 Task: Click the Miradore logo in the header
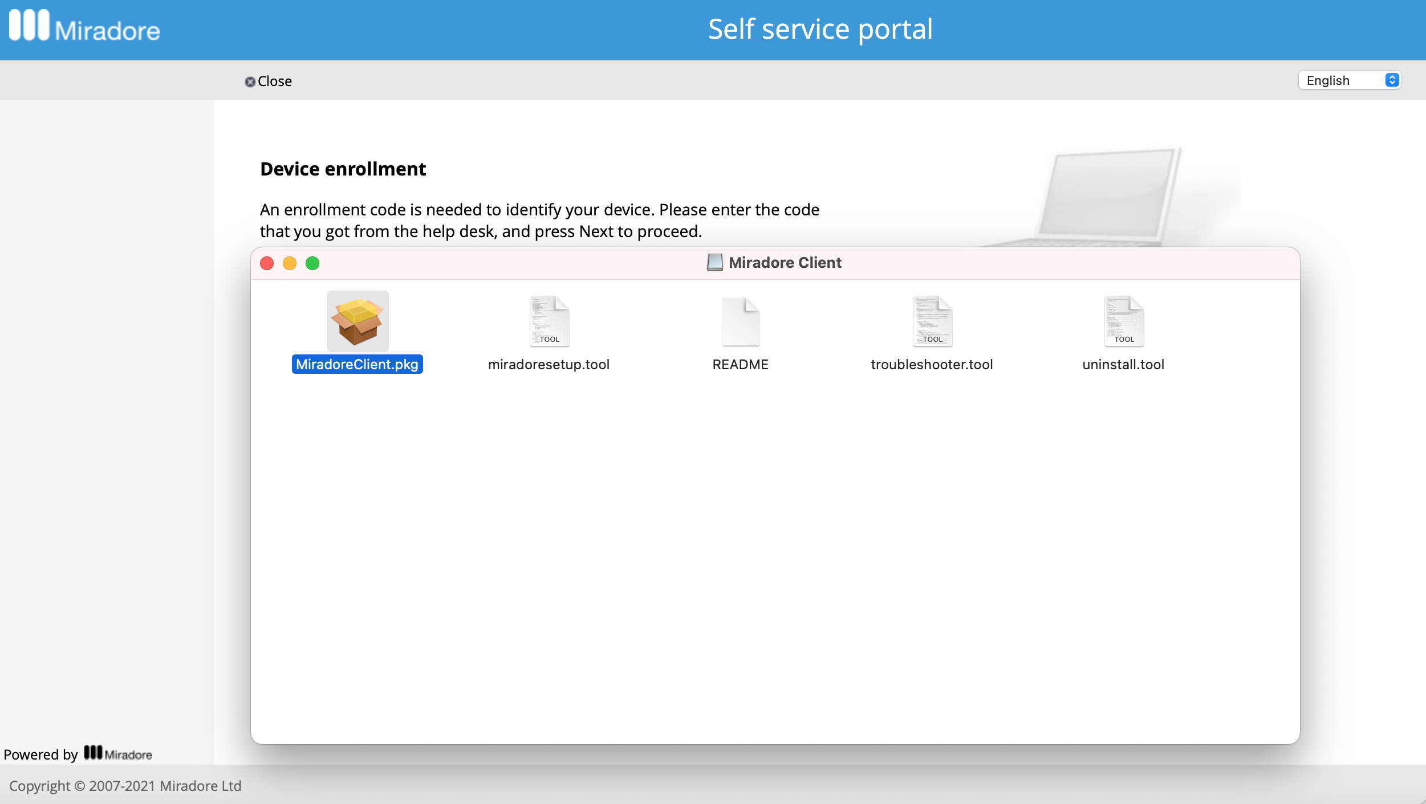[84, 27]
